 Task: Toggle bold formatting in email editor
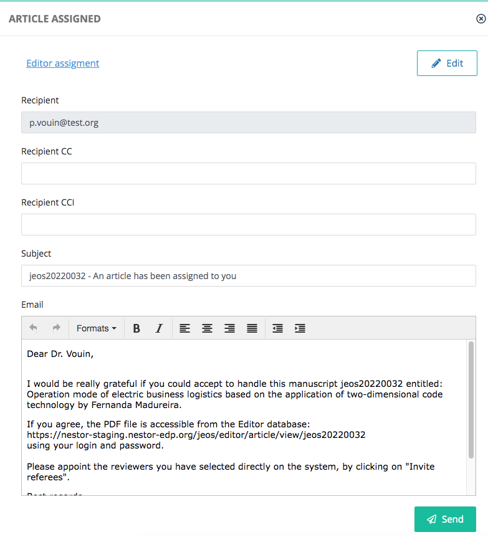click(x=136, y=328)
